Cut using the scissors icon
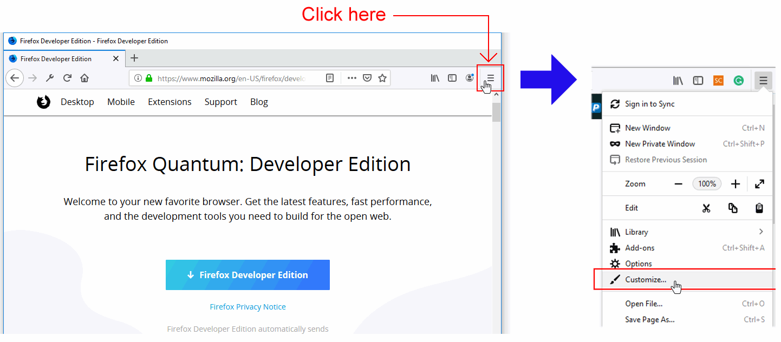The width and height of the screenshot is (781, 342). coord(706,208)
